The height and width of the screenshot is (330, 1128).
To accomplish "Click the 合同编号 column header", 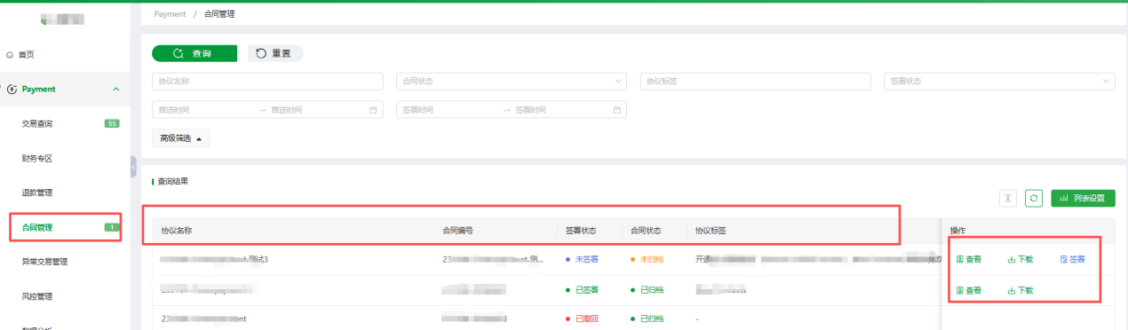I will (x=457, y=230).
